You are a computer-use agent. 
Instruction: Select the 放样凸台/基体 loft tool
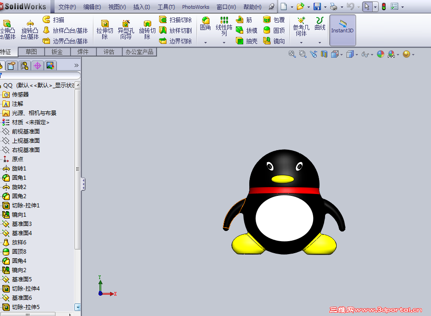(65, 30)
